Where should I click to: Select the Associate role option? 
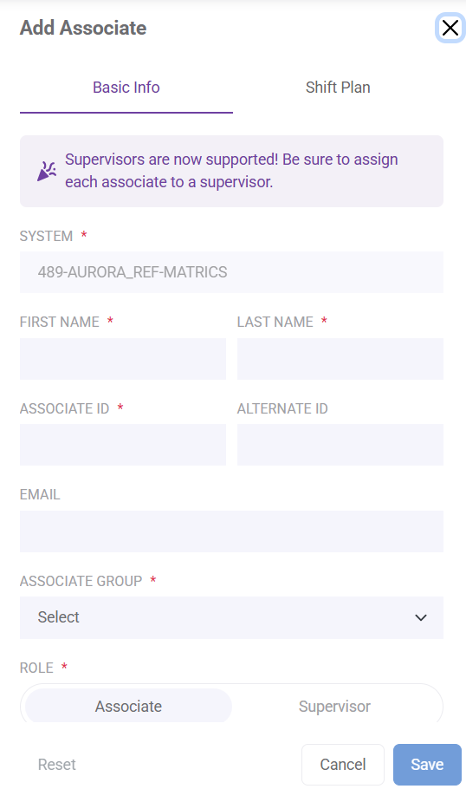[128, 706]
